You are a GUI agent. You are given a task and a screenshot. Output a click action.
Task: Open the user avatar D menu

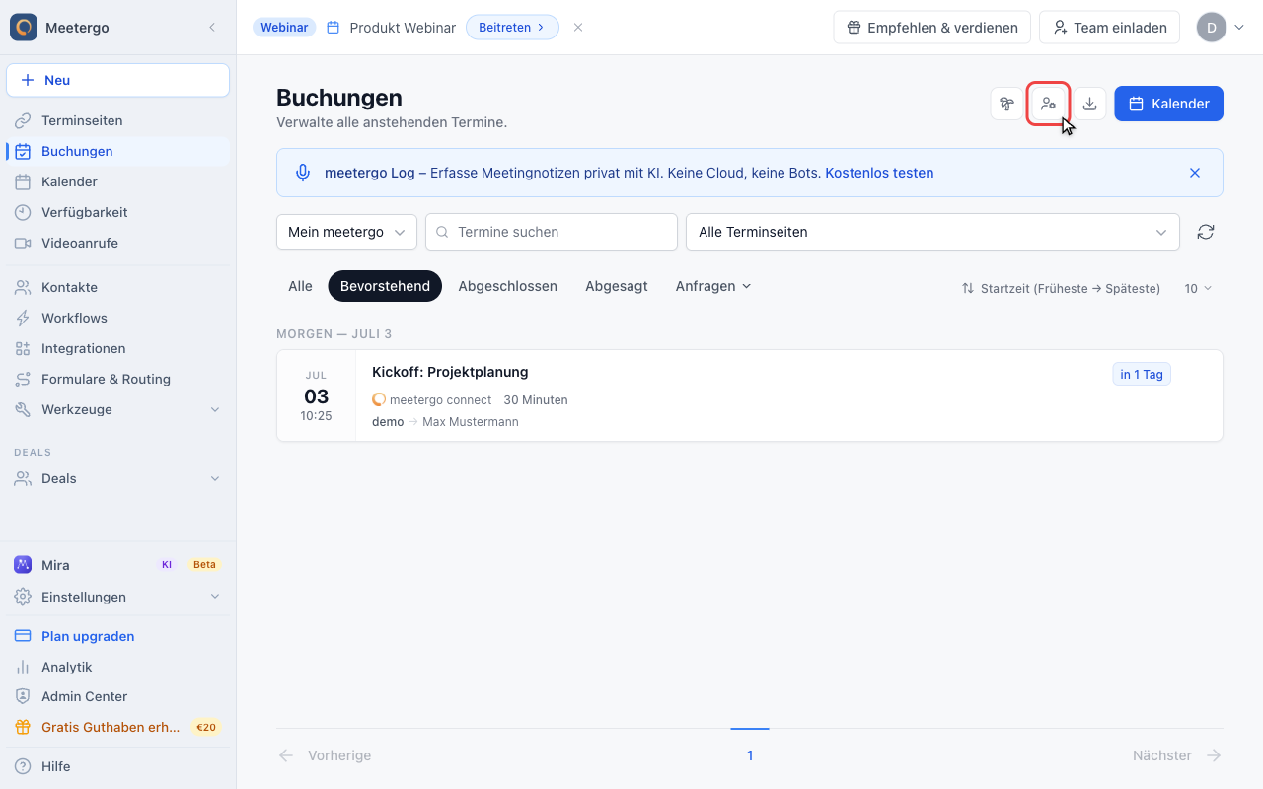pyautogui.click(x=1222, y=28)
